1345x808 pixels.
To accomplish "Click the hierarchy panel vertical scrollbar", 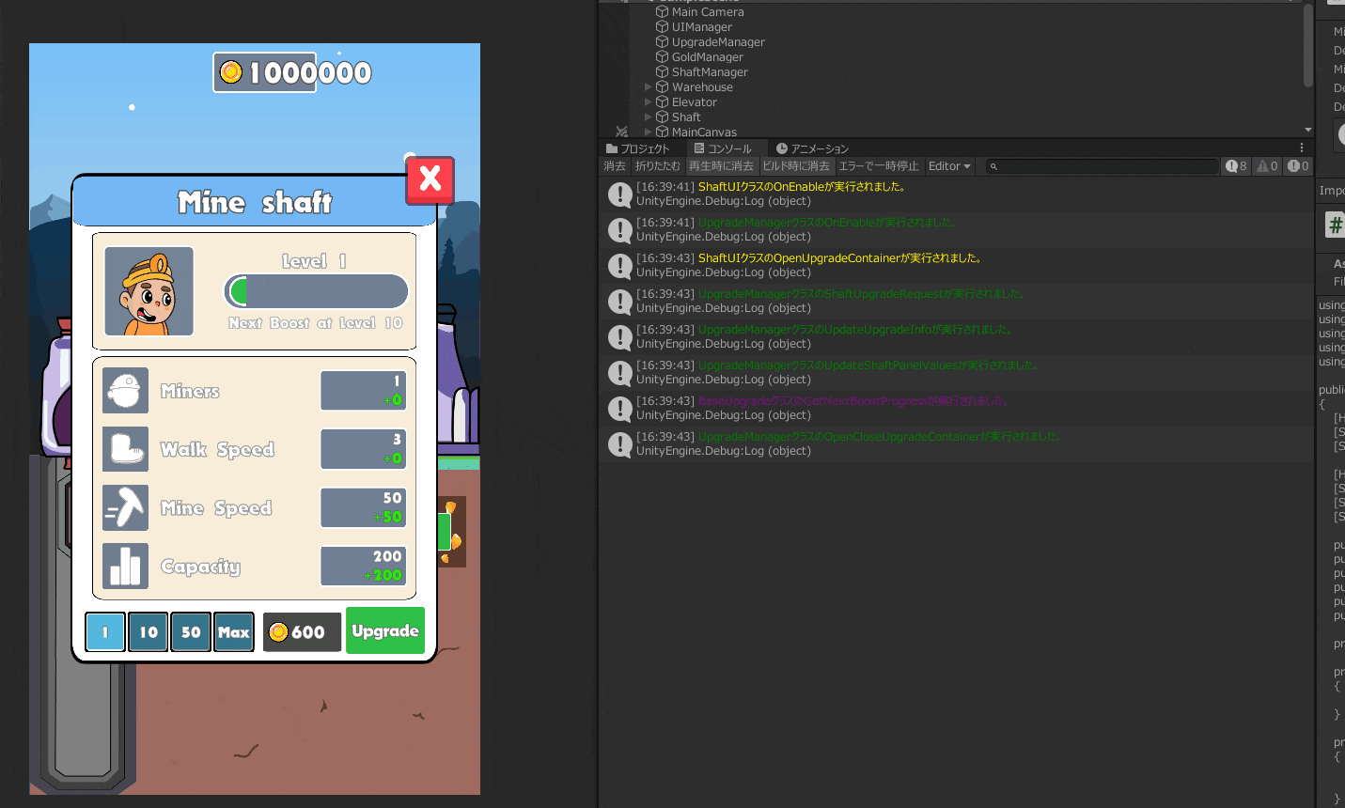I will tap(1308, 45).
